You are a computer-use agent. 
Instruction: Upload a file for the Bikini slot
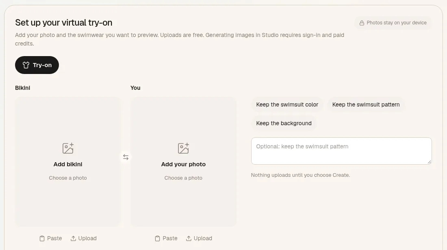(x=84, y=238)
